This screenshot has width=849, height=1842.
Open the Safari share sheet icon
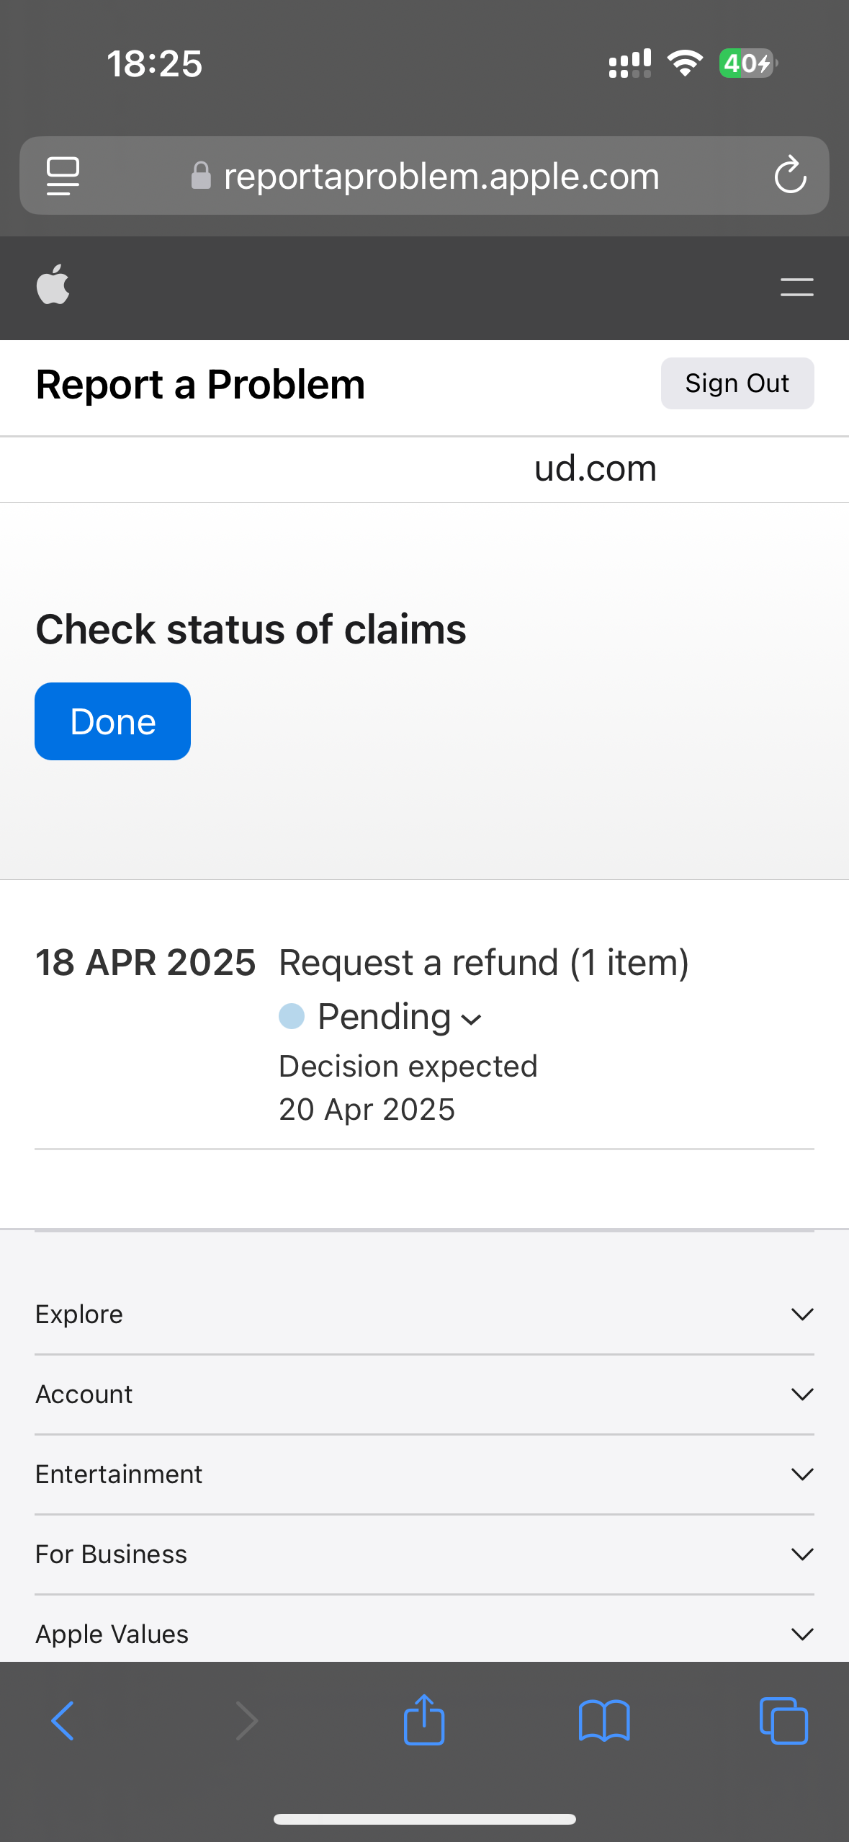click(424, 1719)
